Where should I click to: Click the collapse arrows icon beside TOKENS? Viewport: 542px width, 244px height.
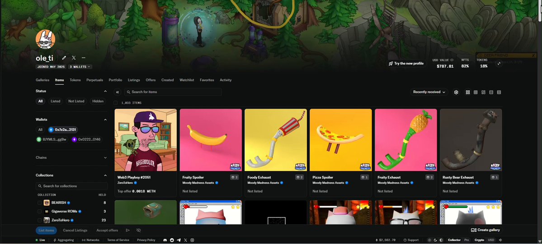499,64
